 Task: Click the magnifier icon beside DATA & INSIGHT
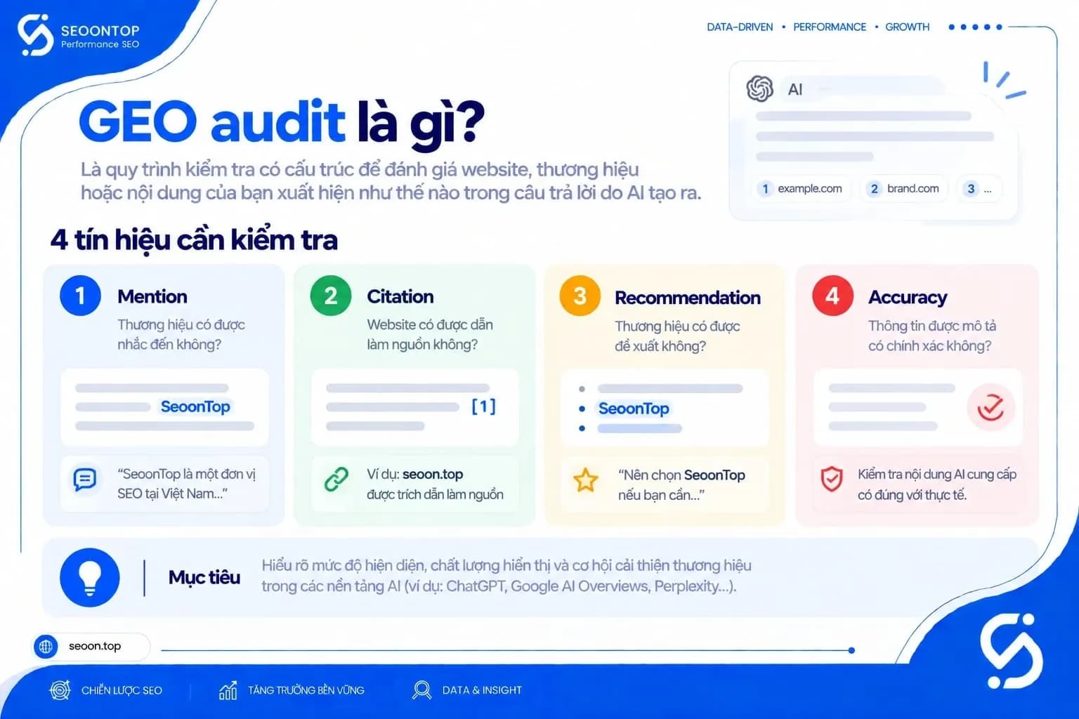pos(421,690)
